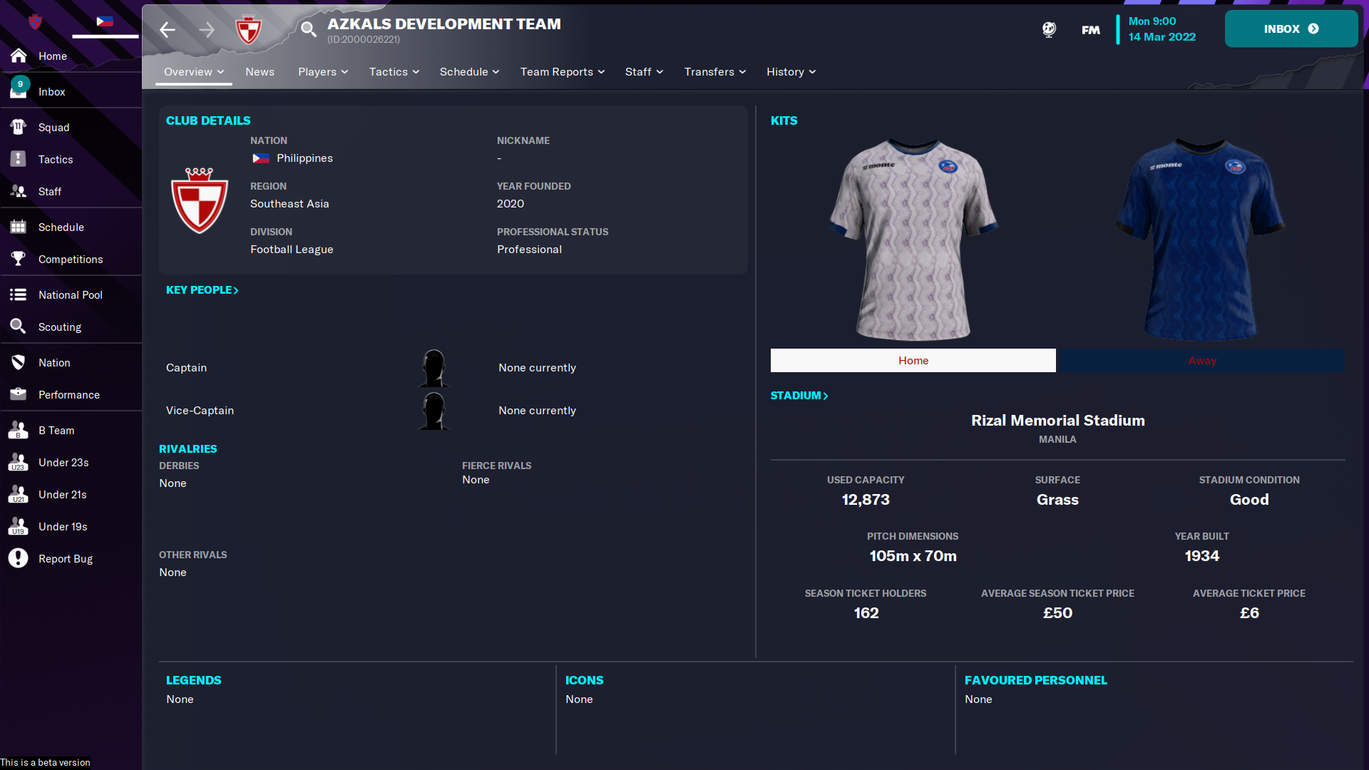Image resolution: width=1369 pixels, height=770 pixels.
Task: Click the 162 season ticket holders value
Action: point(866,613)
